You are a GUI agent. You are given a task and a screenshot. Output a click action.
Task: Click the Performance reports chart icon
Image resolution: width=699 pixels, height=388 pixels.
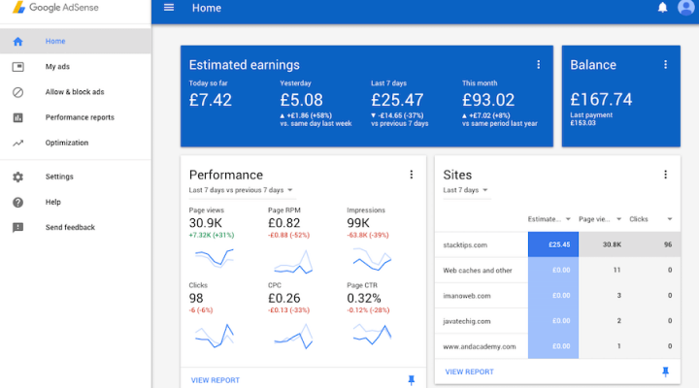coord(17,117)
